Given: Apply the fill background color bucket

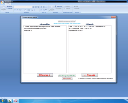Looking at the screenshot, I should click(26, 10).
